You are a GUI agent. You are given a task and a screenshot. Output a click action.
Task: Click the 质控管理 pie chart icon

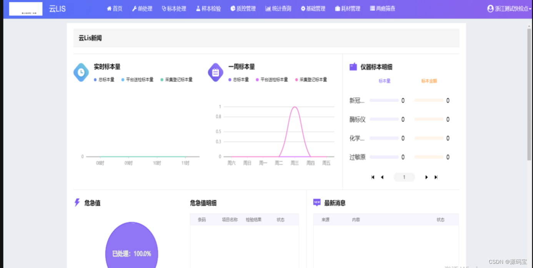point(233,8)
